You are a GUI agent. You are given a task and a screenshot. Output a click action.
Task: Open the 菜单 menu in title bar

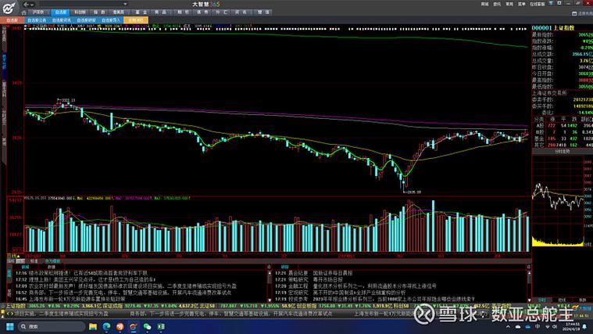(x=522, y=4)
